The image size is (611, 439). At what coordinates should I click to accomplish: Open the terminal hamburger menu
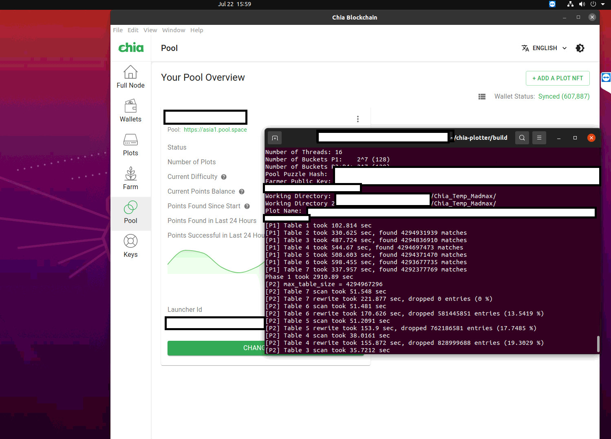[539, 138]
